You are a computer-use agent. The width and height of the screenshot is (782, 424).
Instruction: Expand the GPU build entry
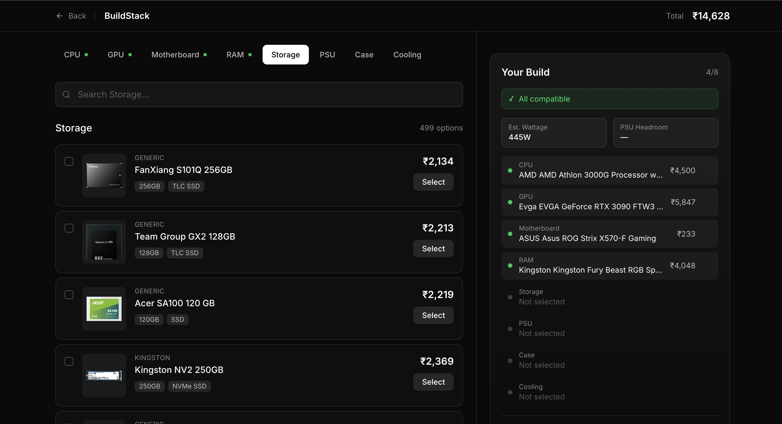pos(610,202)
